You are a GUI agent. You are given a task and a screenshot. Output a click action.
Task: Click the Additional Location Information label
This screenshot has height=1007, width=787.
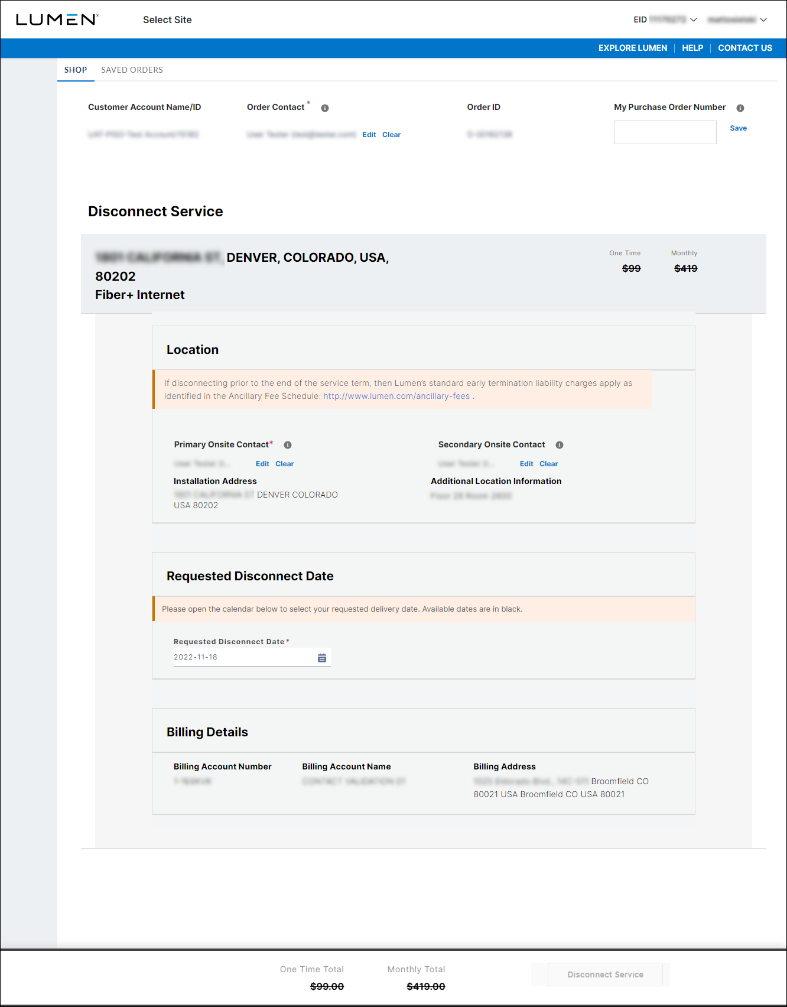click(496, 481)
